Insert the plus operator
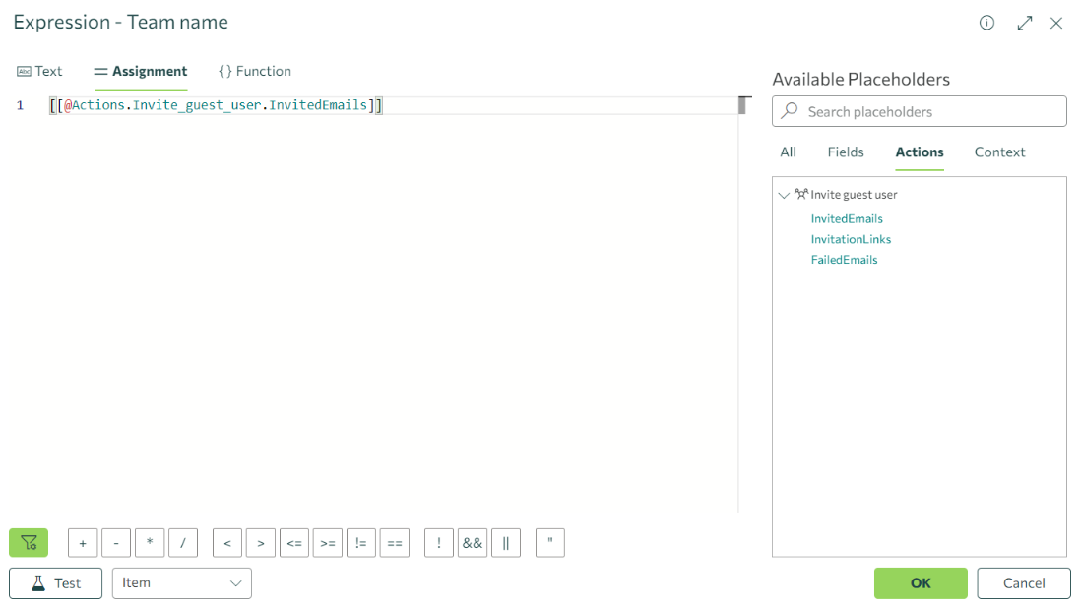 [x=83, y=543]
